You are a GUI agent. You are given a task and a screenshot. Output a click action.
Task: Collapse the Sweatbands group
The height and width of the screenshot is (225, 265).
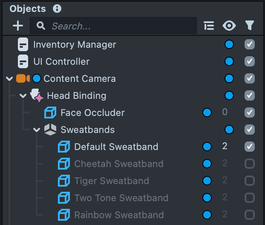pos(37,130)
